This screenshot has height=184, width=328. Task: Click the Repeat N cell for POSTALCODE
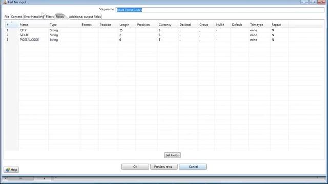(x=279, y=40)
